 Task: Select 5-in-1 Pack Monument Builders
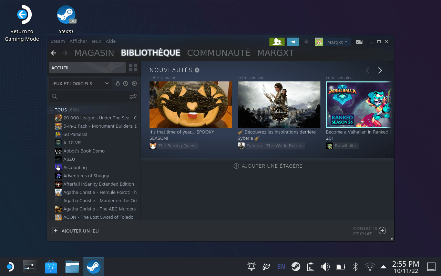95,126
